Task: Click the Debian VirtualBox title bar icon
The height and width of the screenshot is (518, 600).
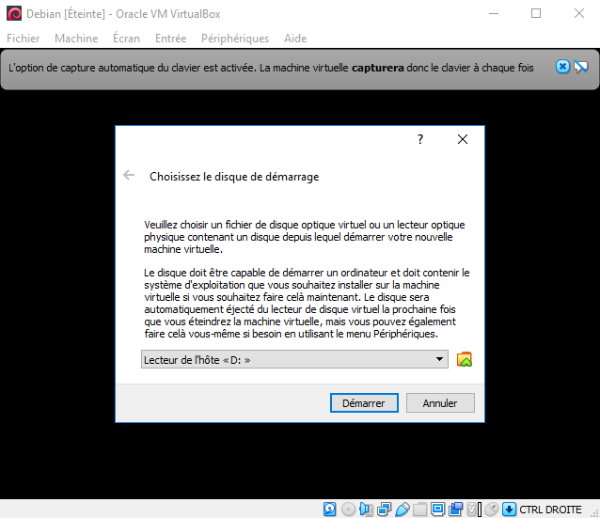Action: [14, 14]
